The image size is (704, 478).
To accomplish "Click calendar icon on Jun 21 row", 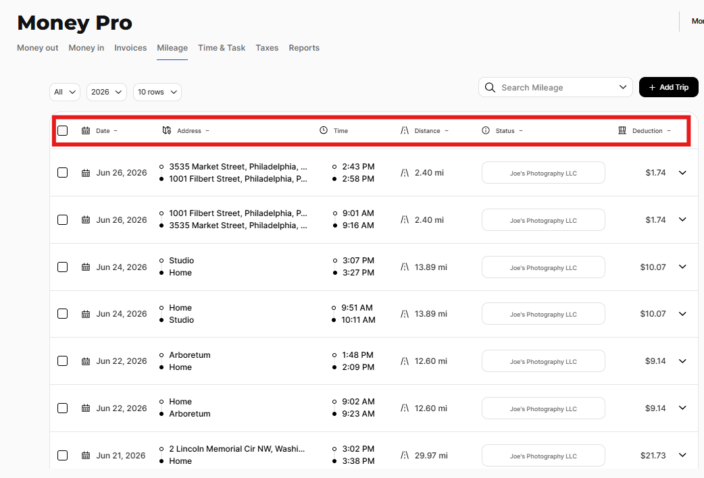I will (x=86, y=456).
